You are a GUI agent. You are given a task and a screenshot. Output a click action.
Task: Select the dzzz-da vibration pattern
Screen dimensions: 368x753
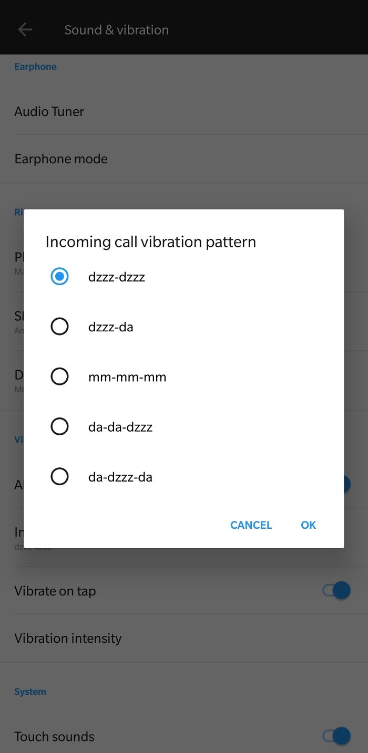coord(59,326)
